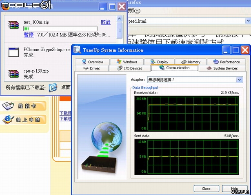251x195 pixels.
Task: Click the Display tab icon
Action: pyautogui.click(x=153, y=61)
